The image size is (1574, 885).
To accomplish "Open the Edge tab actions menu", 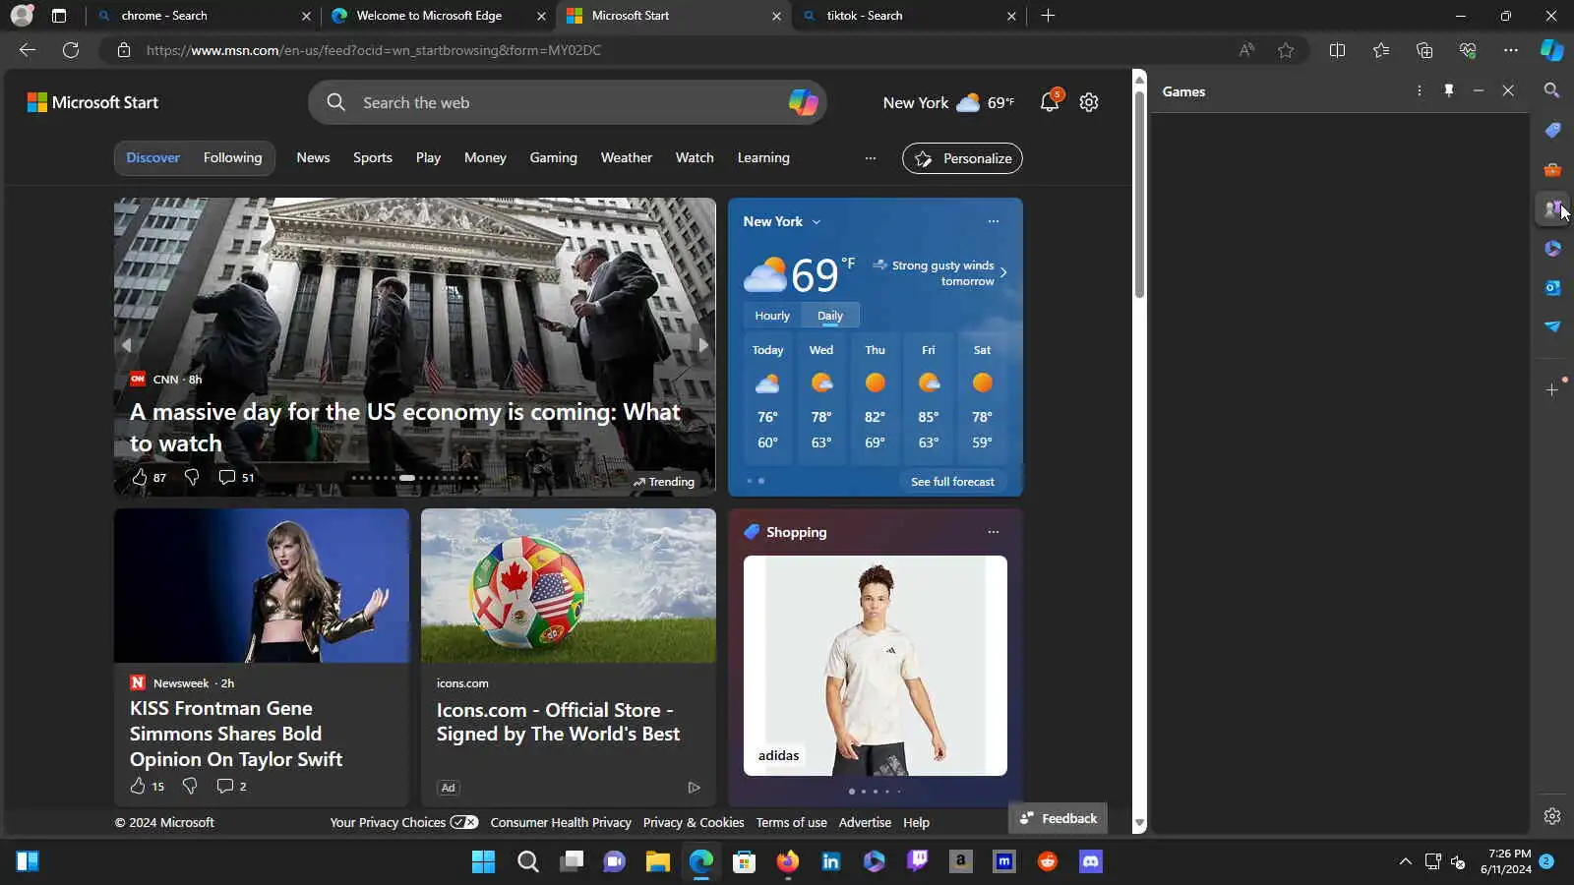I will click(x=59, y=16).
